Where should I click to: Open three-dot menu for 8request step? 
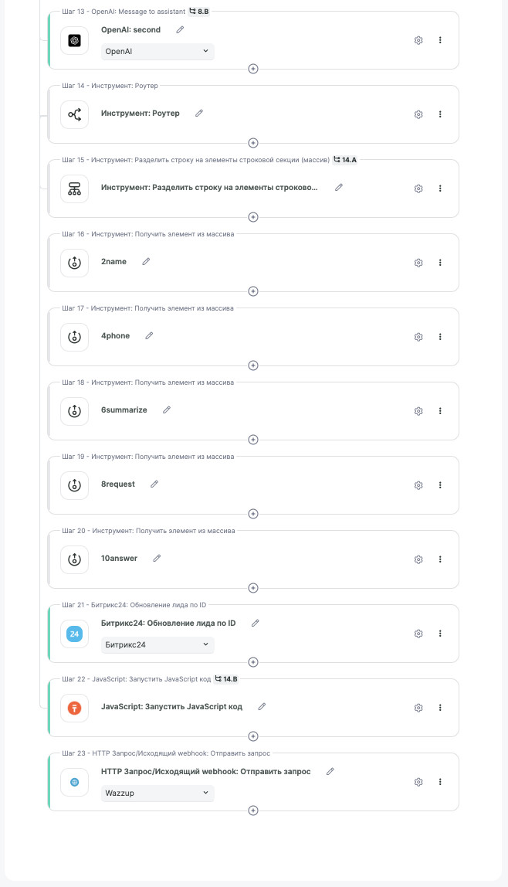point(440,485)
